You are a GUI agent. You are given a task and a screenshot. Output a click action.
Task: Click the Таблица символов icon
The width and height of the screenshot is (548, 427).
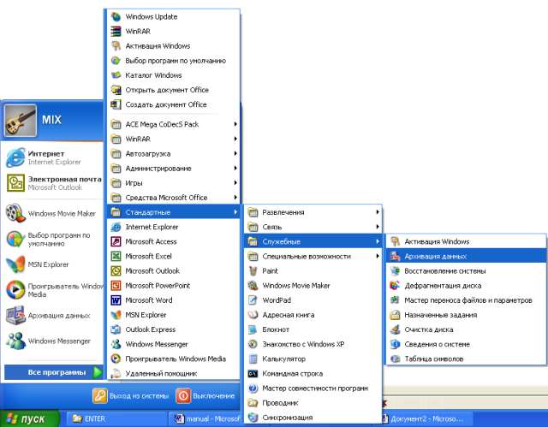pos(395,359)
